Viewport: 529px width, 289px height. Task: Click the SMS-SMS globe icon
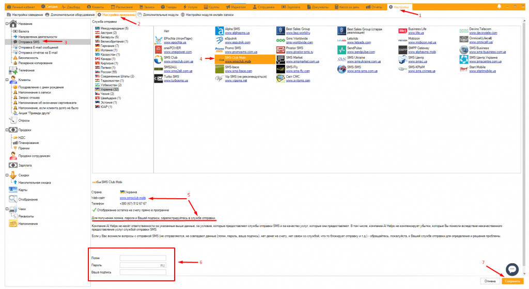(x=341, y=69)
